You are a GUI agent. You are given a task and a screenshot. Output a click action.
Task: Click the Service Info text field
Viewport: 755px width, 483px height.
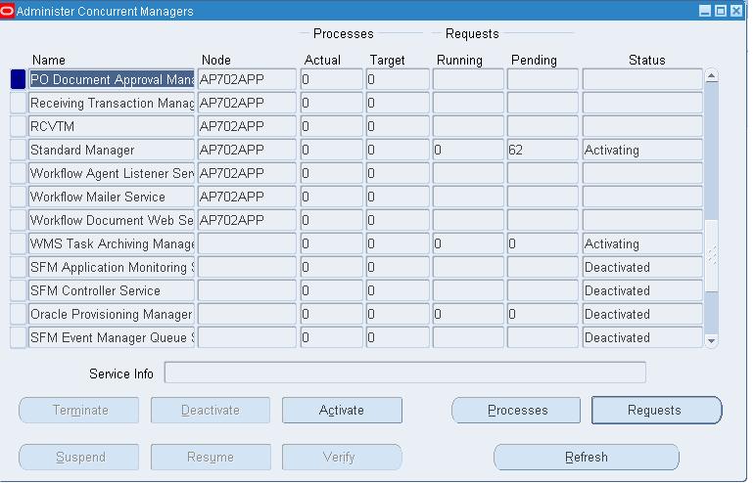click(404, 373)
